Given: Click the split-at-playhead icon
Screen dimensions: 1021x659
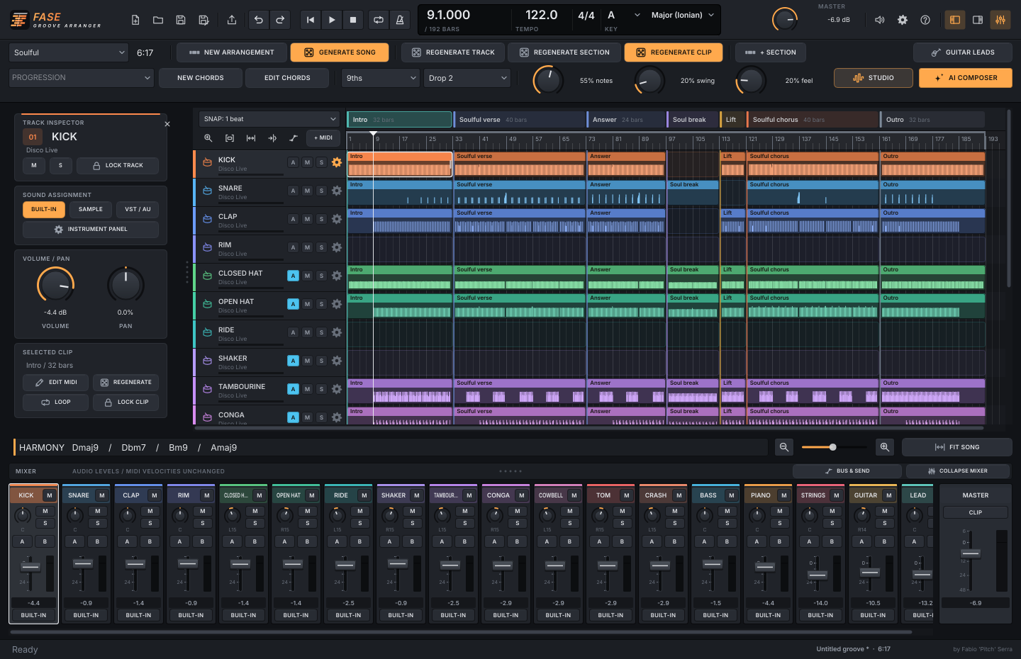Looking at the screenshot, I should (x=272, y=138).
